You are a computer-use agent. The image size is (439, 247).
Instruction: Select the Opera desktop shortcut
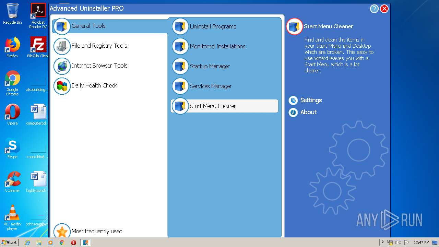tap(12, 115)
